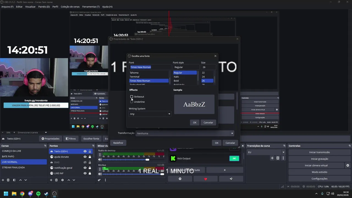Image resolution: width=352 pixels, height=198 pixels.
Task: Open mixer three-dot menu beside audio gears
Action: point(105,180)
